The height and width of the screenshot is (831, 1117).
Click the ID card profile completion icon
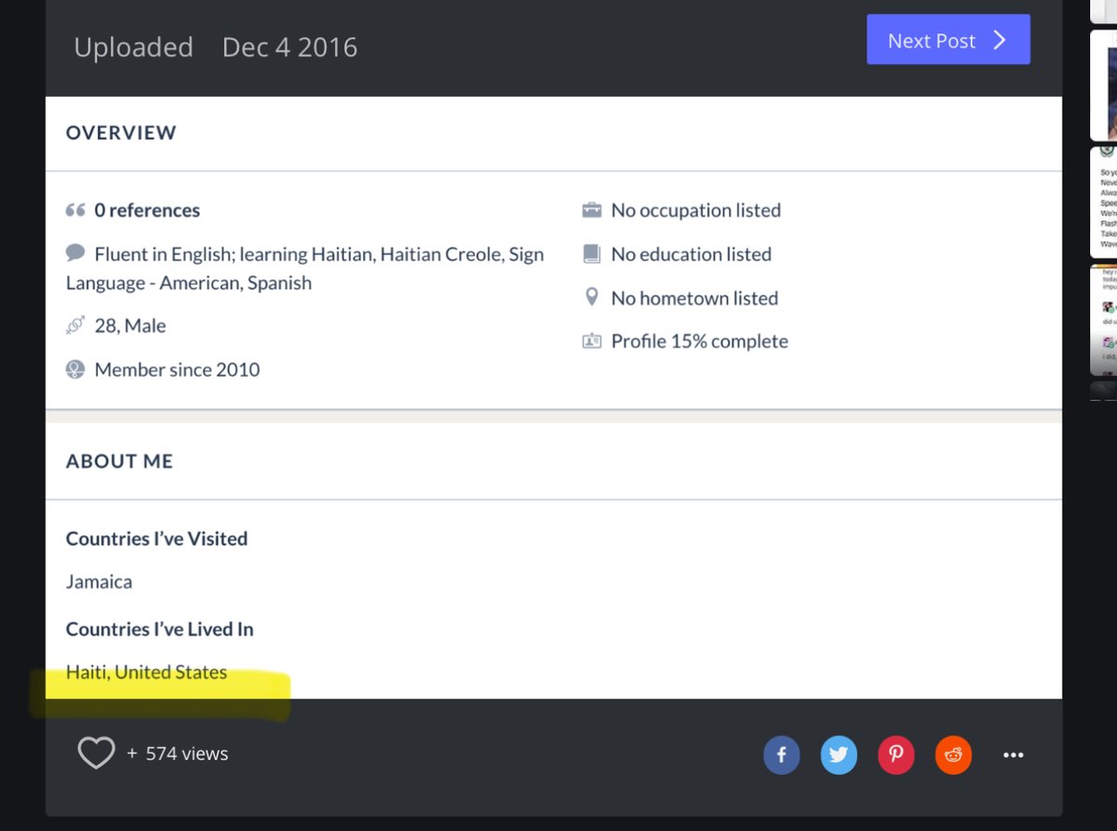click(x=592, y=342)
